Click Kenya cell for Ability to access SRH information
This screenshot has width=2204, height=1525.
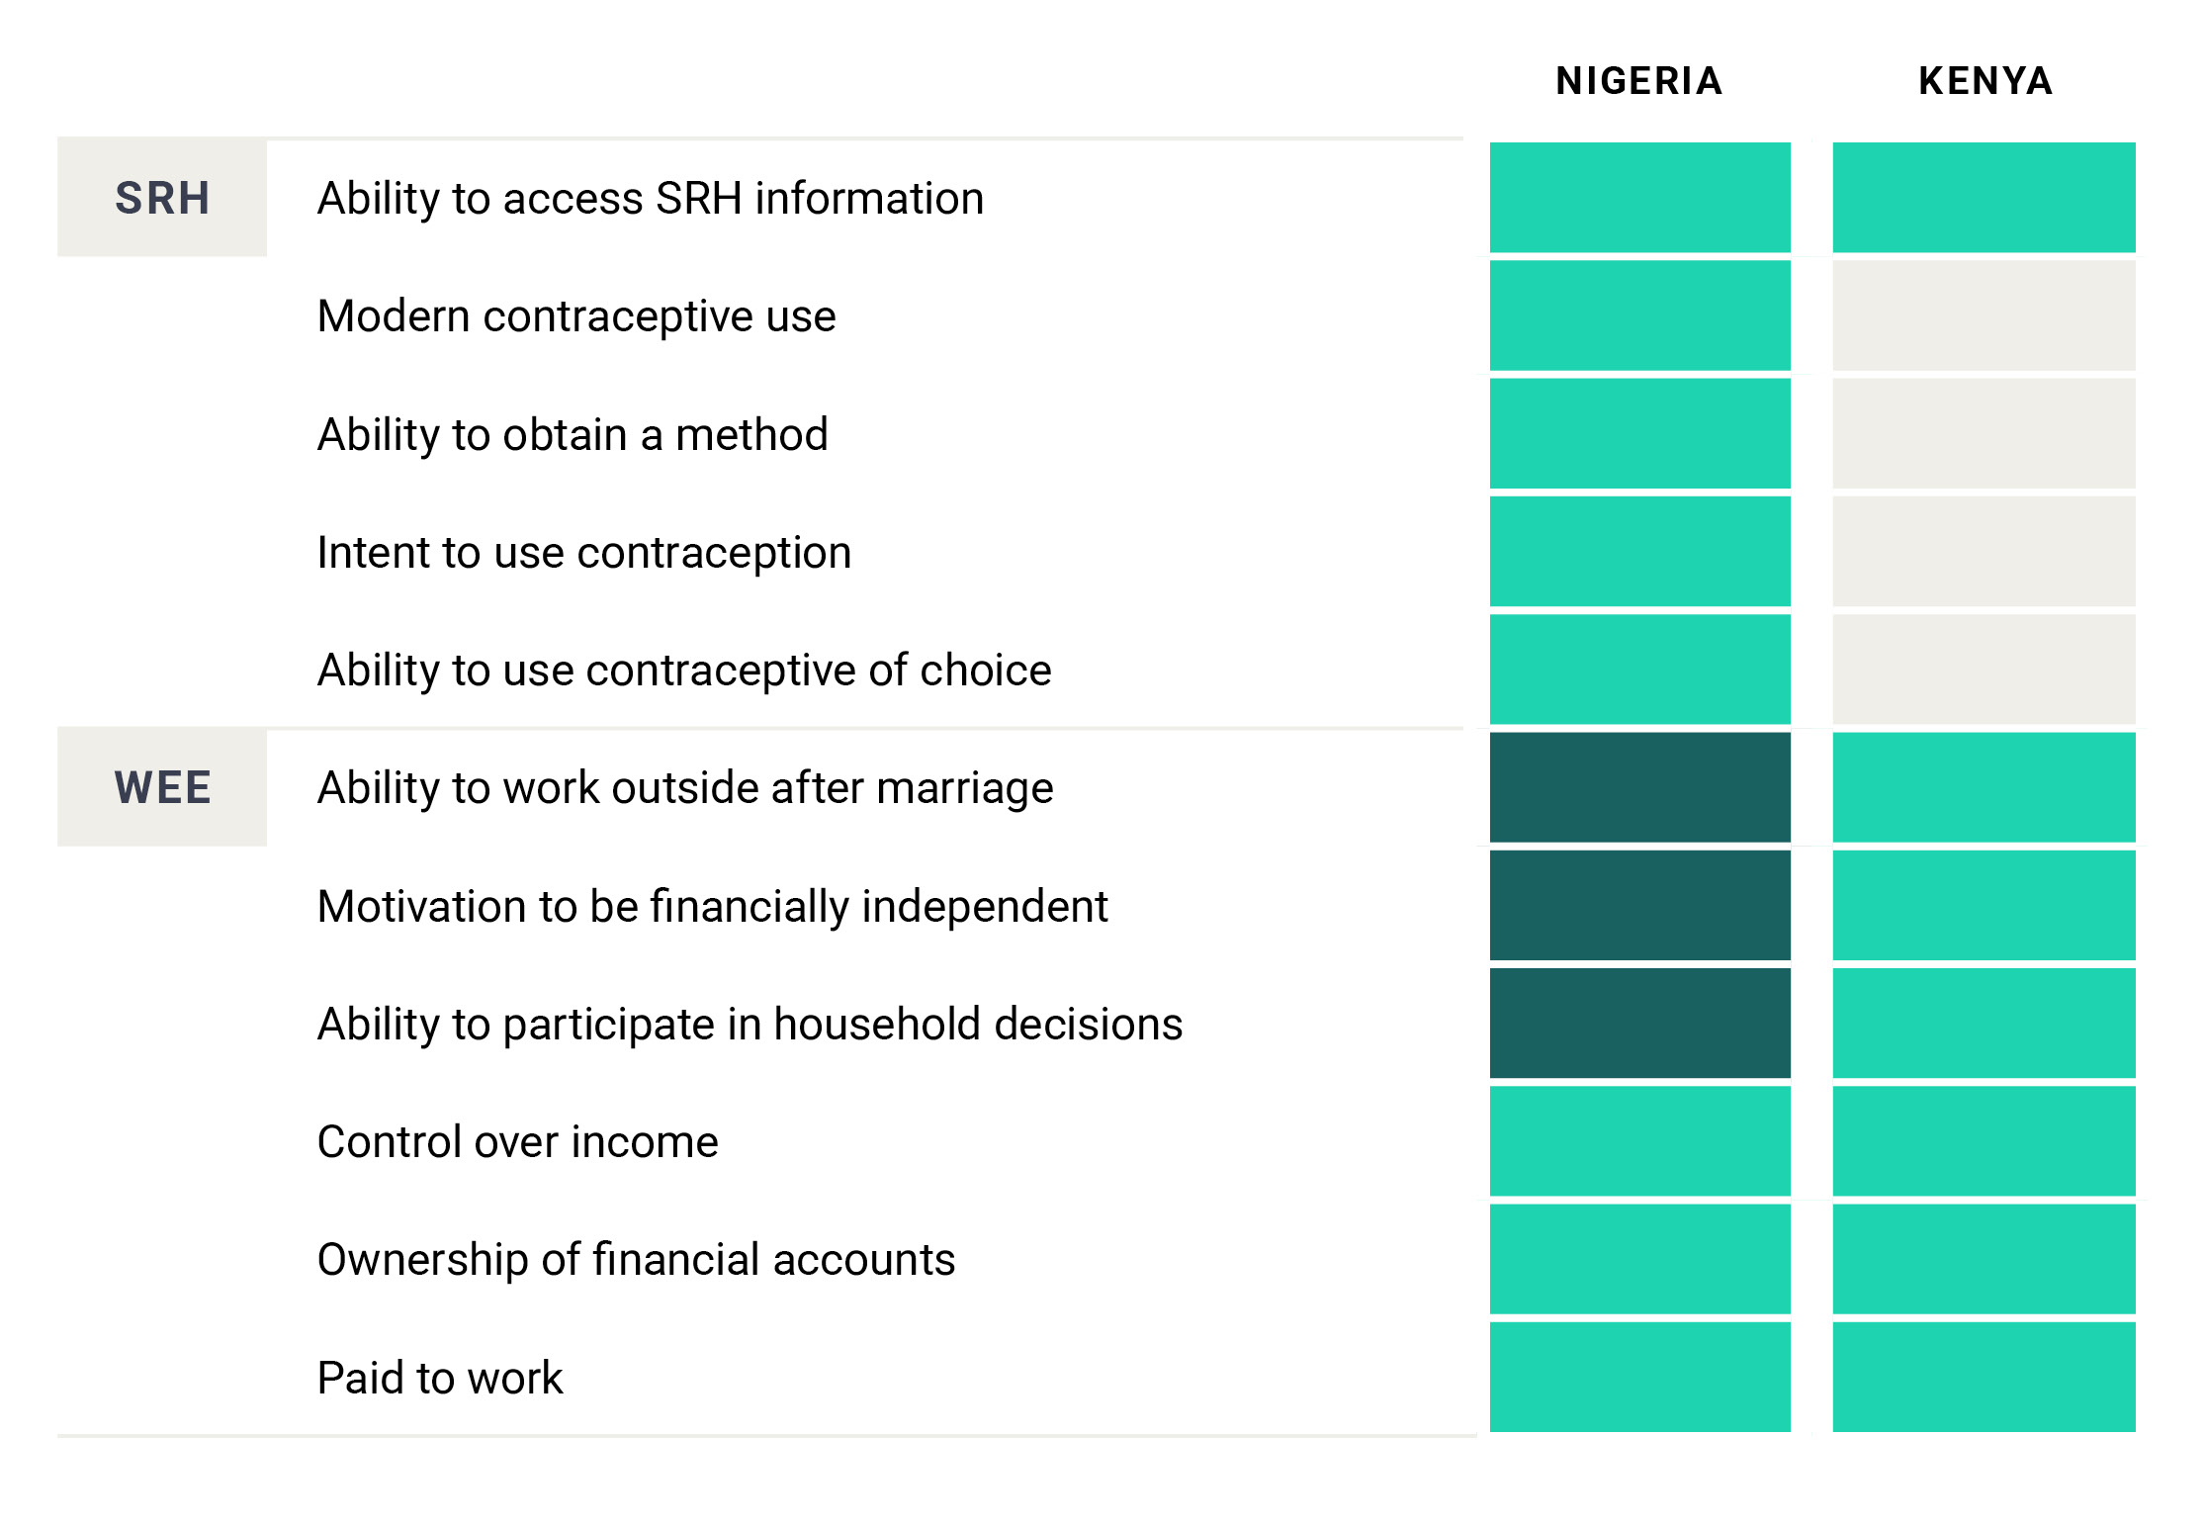click(1984, 198)
